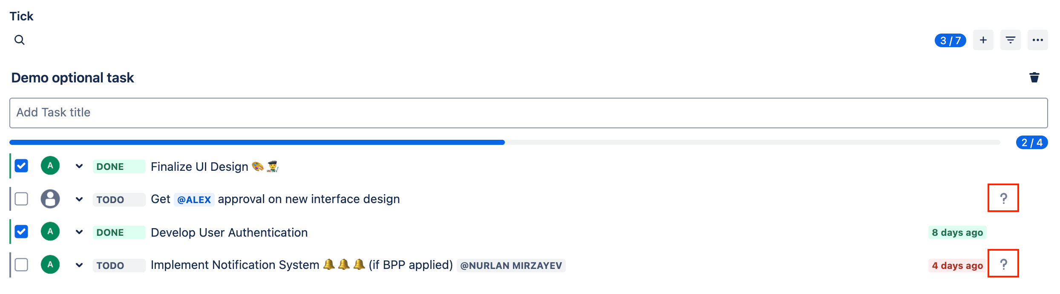Image resolution: width=1060 pixels, height=294 pixels.
Task: Click the plus icon to add checklist
Action: 983,40
